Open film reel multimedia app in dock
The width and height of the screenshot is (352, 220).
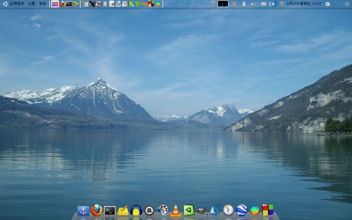point(163,210)
